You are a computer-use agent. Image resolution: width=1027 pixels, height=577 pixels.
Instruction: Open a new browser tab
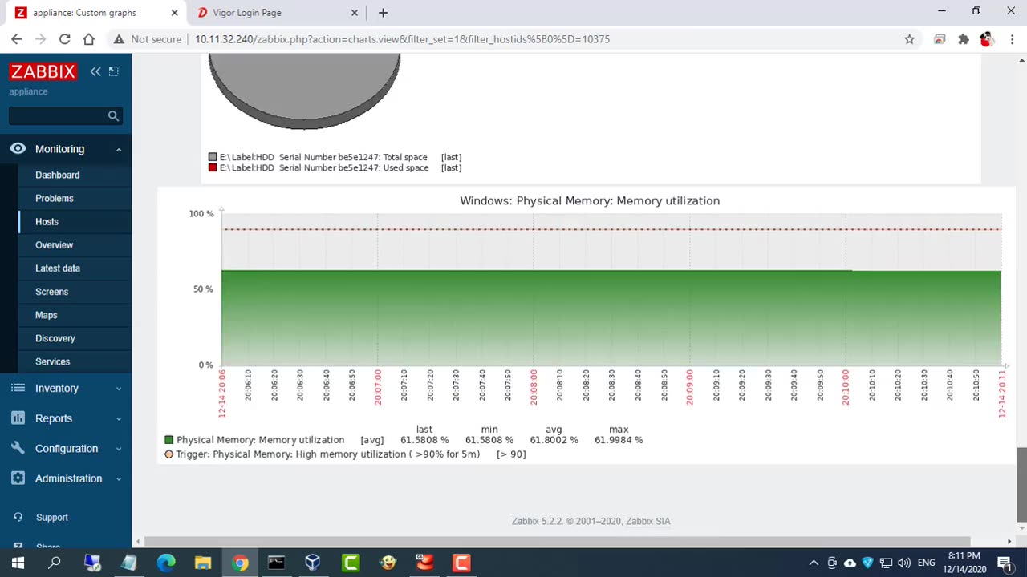pyautogui.click(x=383, y=13)
